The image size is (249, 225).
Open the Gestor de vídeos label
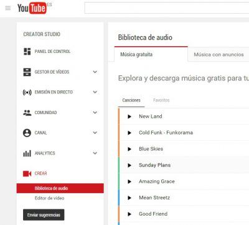52,72
